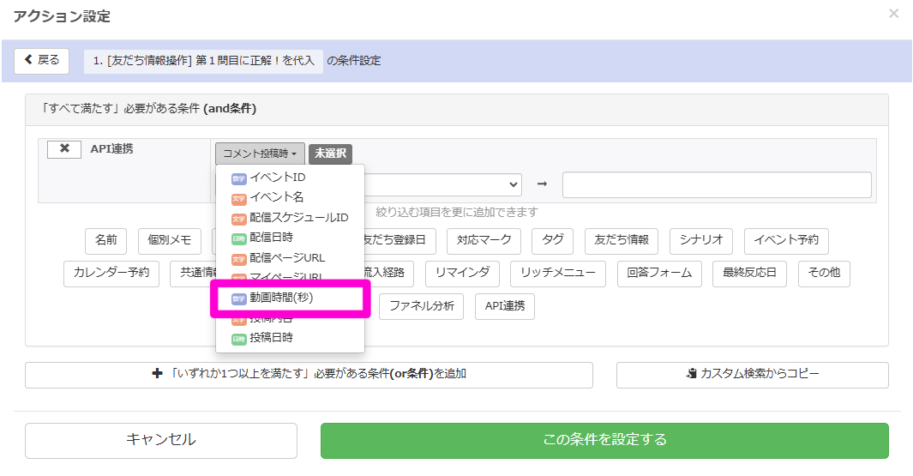Click the 数字 icon beside イベントID
Image resolution: width=913 pixels, height=476 pixels.
pos(238,178)
